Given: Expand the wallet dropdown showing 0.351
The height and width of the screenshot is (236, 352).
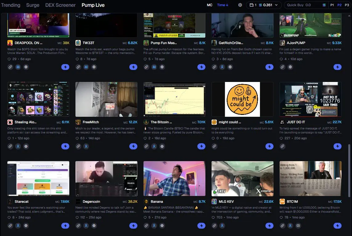Looking at the screenshot, I should tap(264, 5).
